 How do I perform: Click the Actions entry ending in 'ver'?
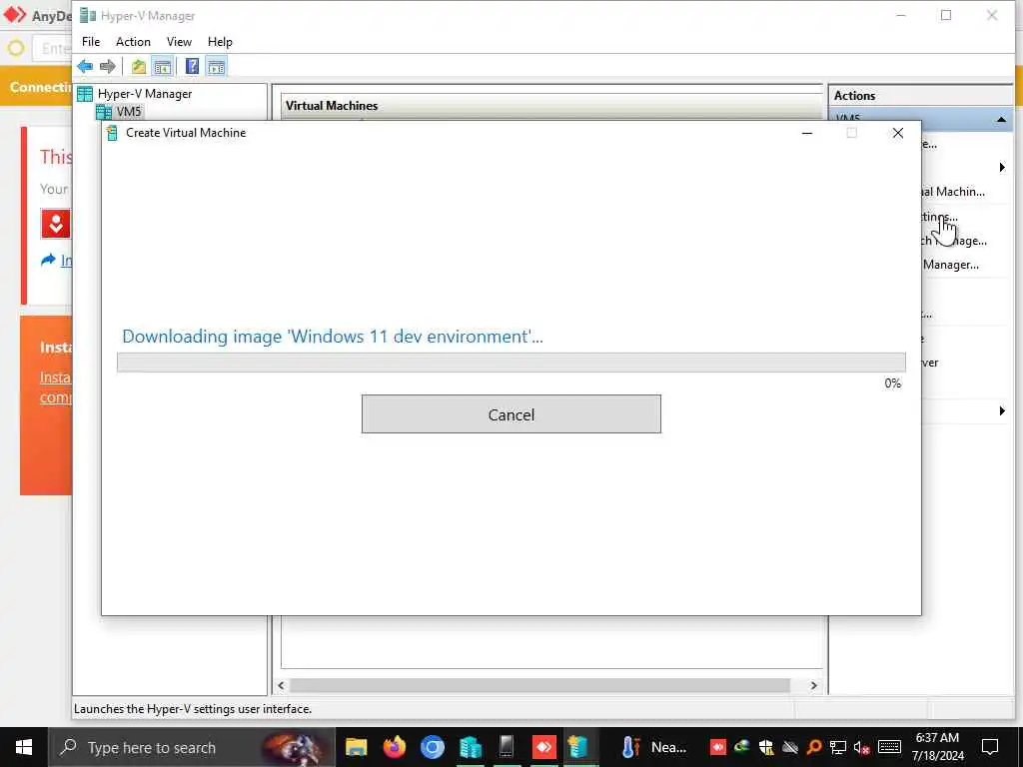(930, 363)
